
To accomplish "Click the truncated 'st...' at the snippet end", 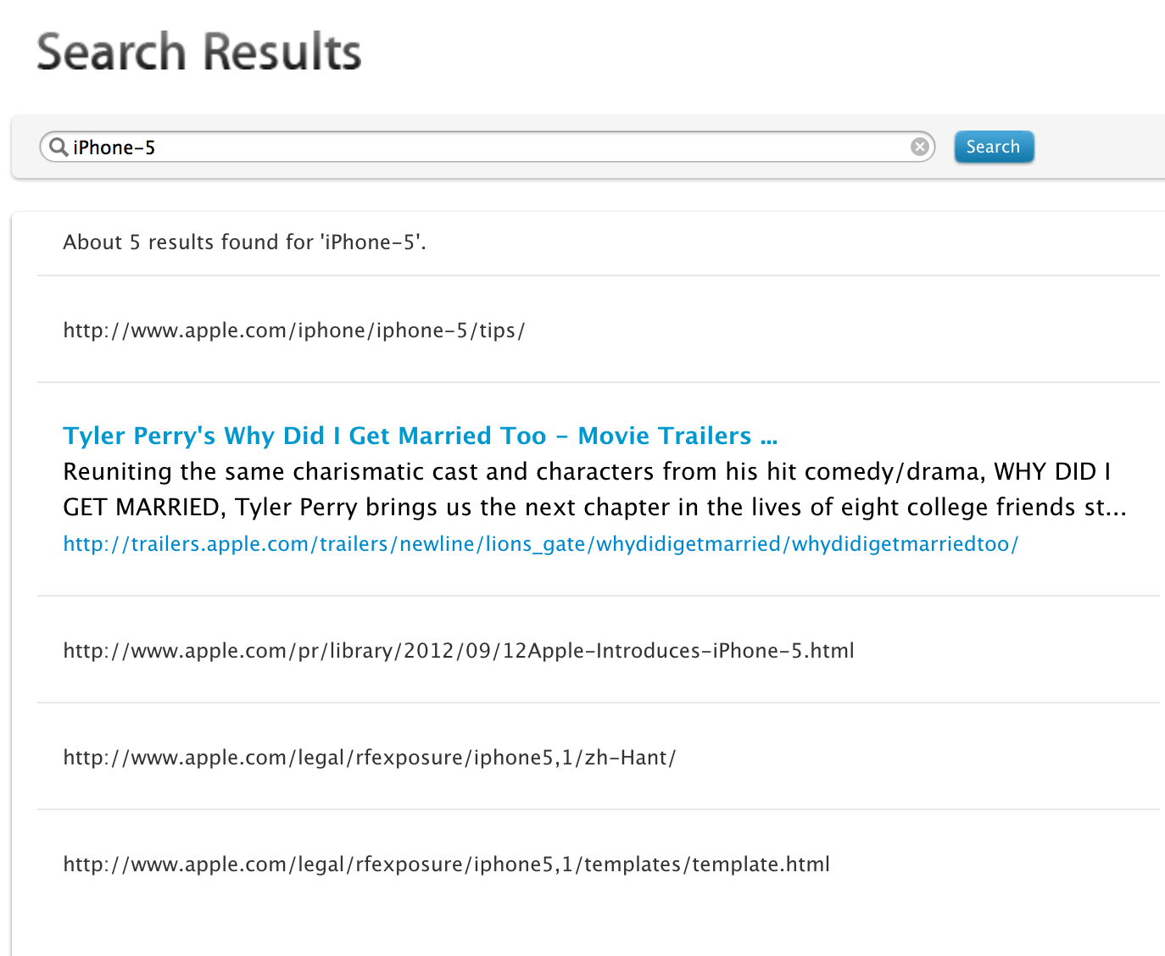I will [1106, 507].
